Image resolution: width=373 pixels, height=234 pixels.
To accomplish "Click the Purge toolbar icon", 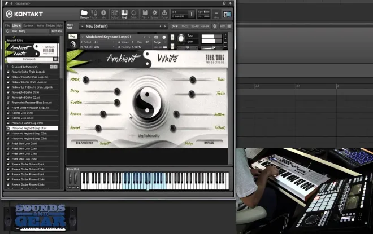I will pos(164,14).
